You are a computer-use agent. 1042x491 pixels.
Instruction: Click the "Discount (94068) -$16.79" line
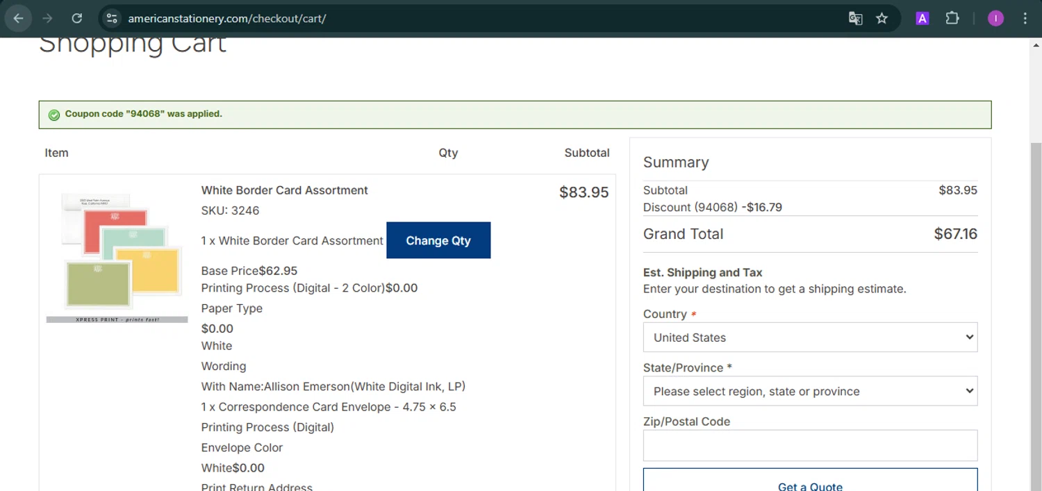click(713, 207)
